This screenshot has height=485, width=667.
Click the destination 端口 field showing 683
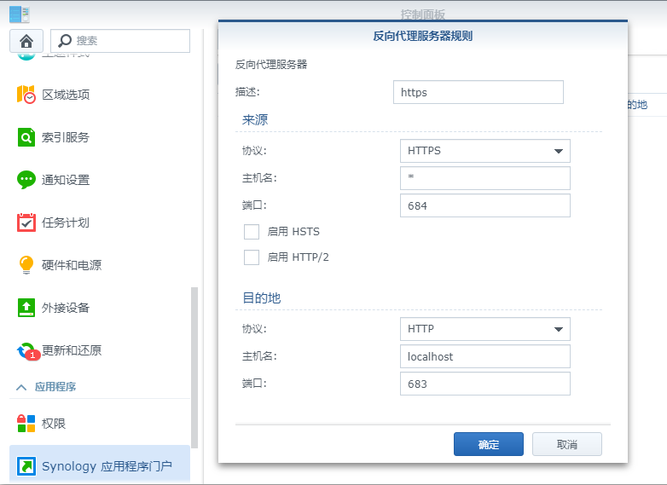485,384
